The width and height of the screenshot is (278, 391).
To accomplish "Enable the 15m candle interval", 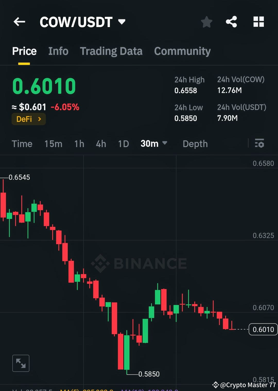I will pos(53,144).
